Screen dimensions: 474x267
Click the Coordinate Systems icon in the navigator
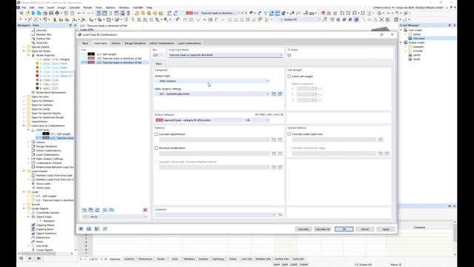pyautogui.click(x=33, y=213)
